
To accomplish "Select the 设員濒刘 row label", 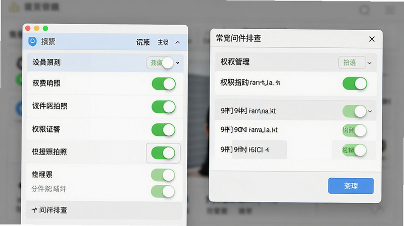I will pos(46,62).
